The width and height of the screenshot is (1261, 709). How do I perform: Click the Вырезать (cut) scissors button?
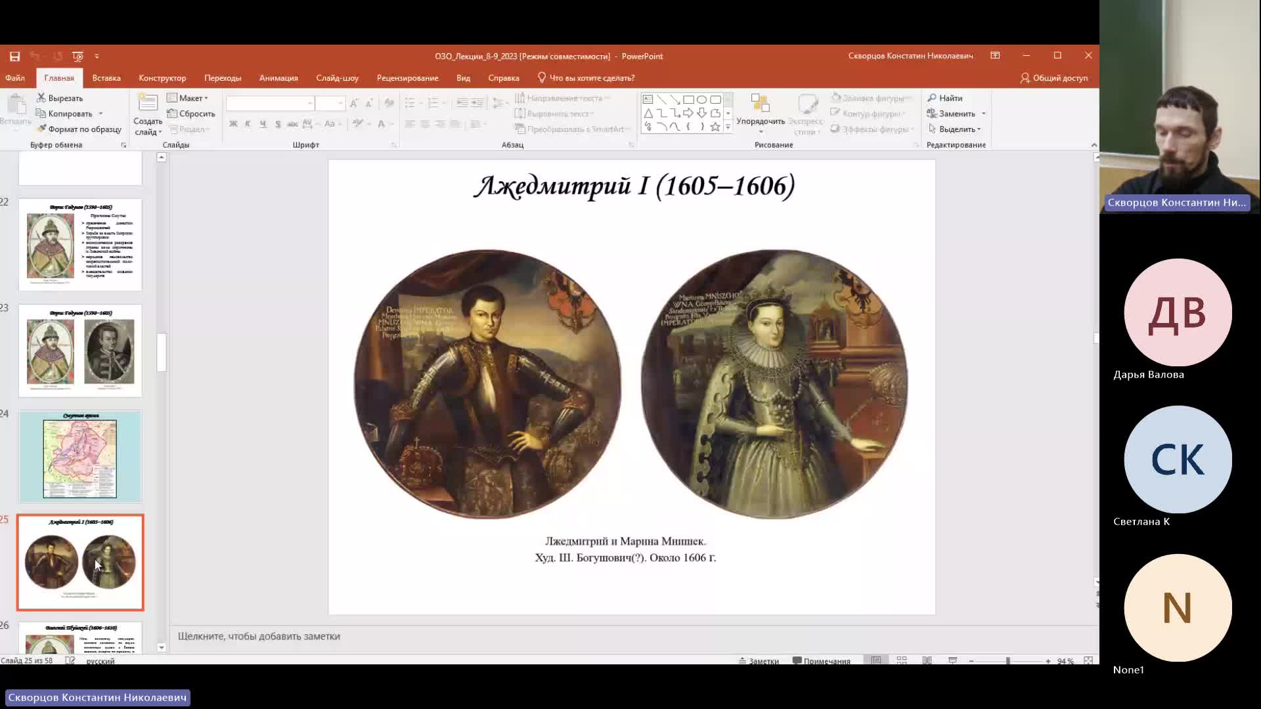(x=60, y=98)
